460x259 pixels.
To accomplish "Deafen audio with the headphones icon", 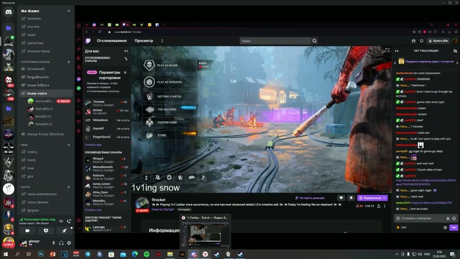I will (61, 243).
